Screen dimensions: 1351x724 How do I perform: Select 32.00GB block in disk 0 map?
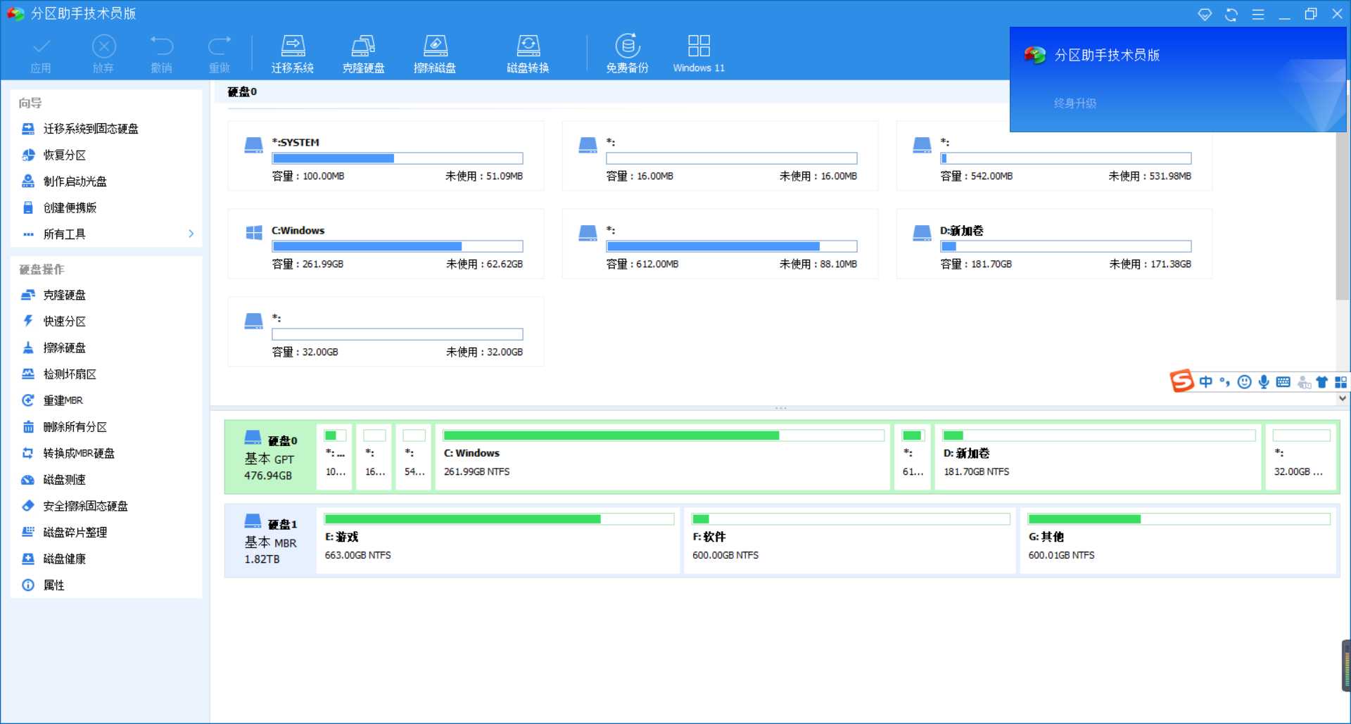1301,457
